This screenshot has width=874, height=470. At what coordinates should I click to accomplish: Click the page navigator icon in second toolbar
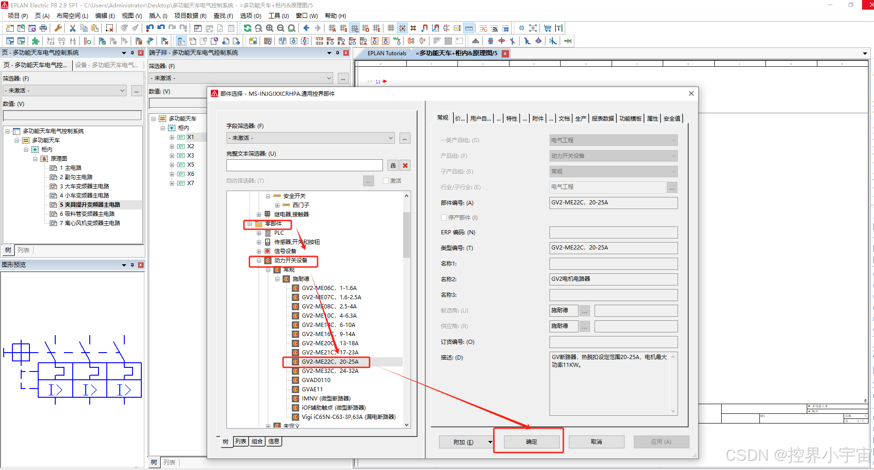(x=181, y=41)
